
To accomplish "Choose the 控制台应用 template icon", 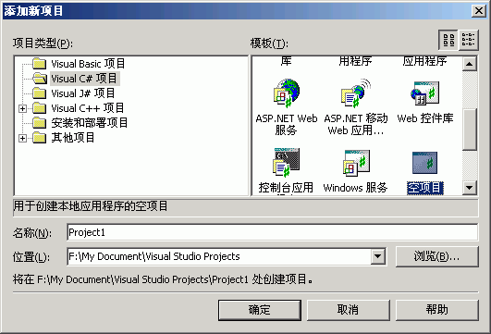I will tap(287, 162).
